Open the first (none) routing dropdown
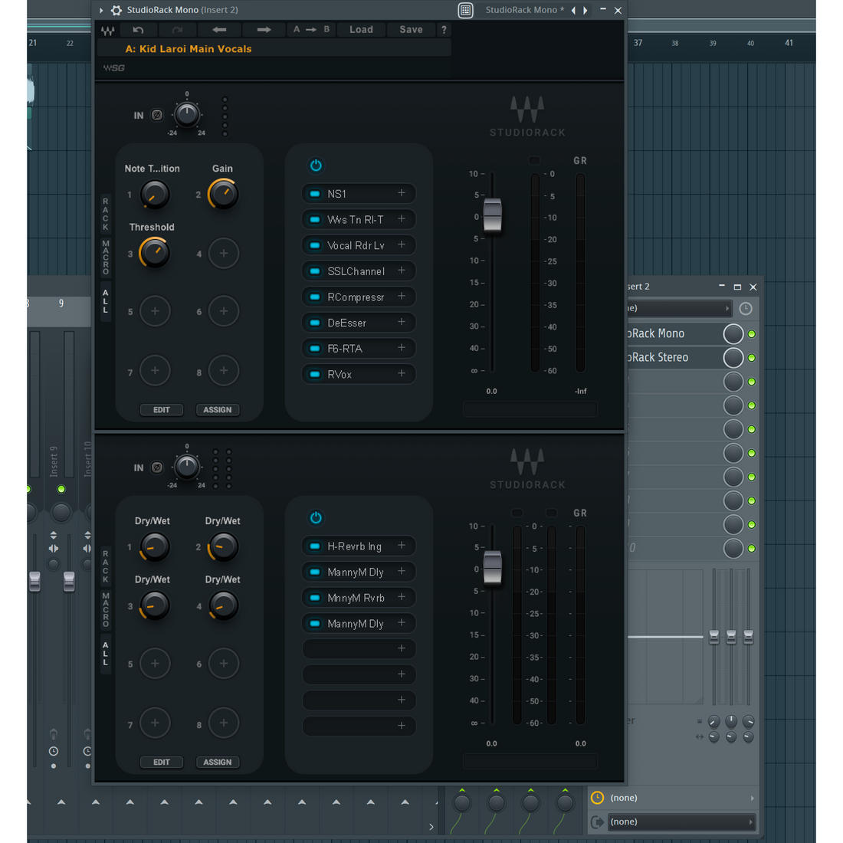The height and width of the screenshot is (843, 843). [x=681, y=799]
